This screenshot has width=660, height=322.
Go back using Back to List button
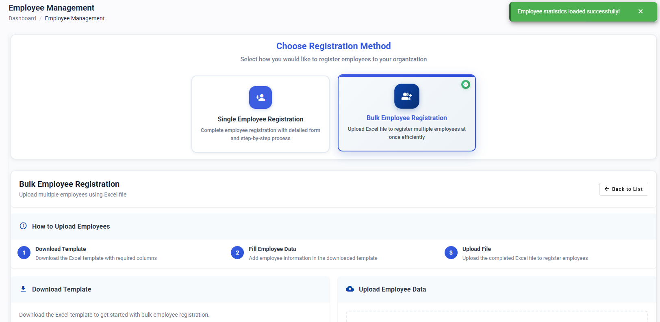point(624,189)
